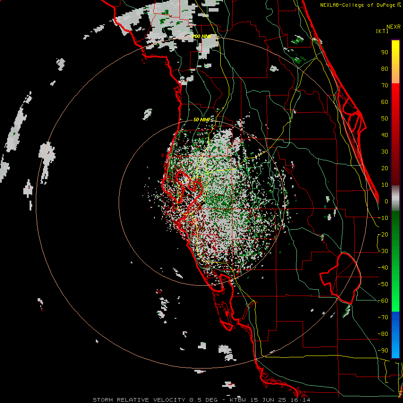This screenshot has width=403, height=403.
Task: Click the -90 scale label
Action: point(383,351)
